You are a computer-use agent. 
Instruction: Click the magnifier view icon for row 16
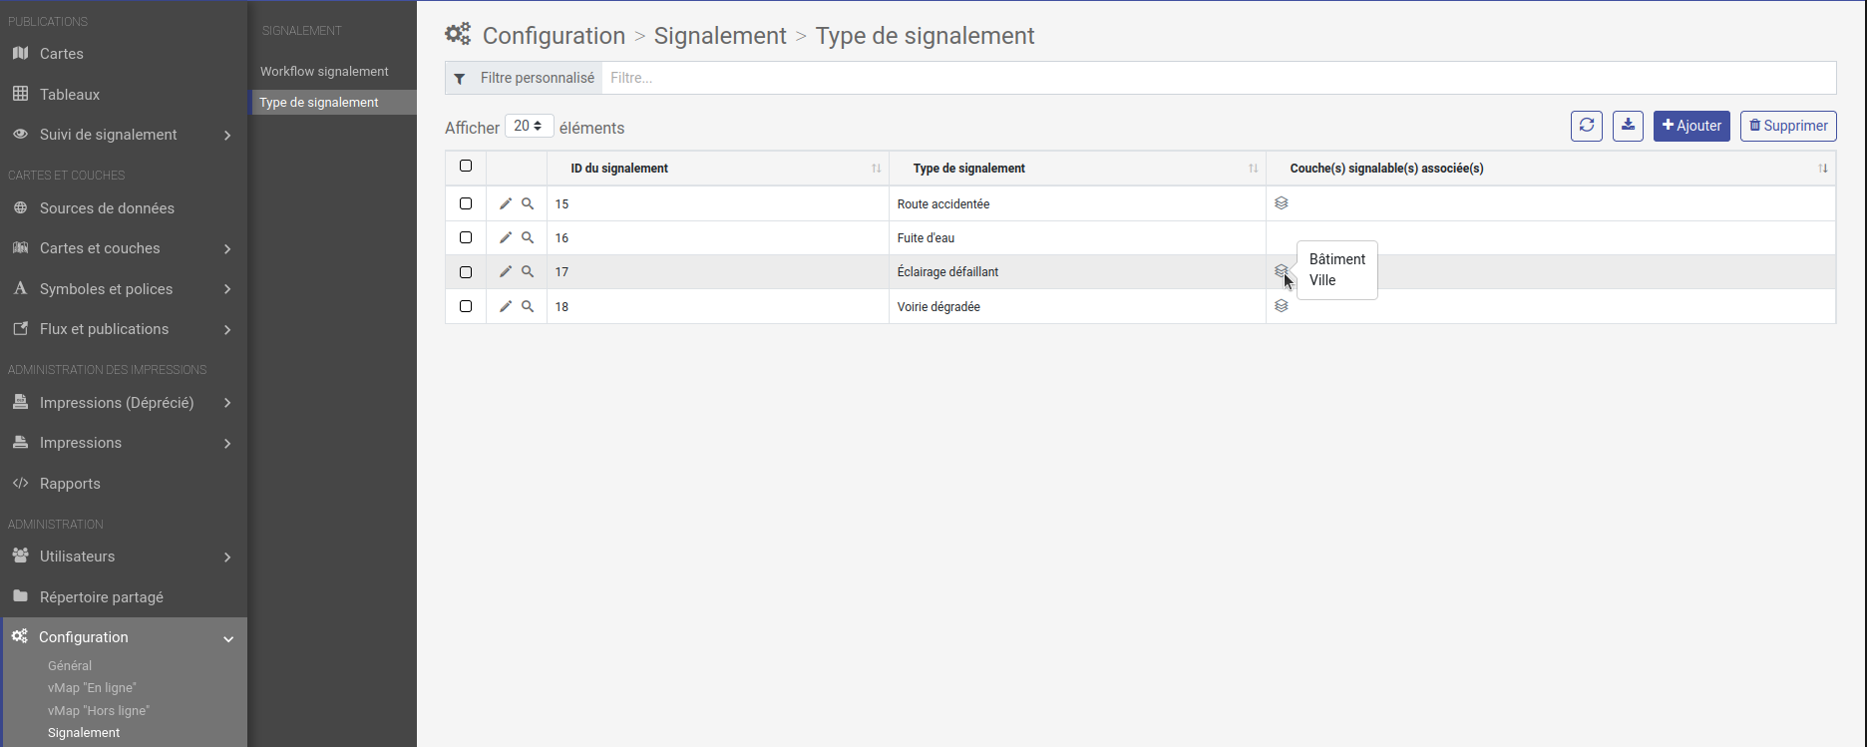coord(528,237)
